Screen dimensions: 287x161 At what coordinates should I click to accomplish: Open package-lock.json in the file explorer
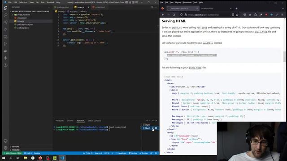coord(25,25)
